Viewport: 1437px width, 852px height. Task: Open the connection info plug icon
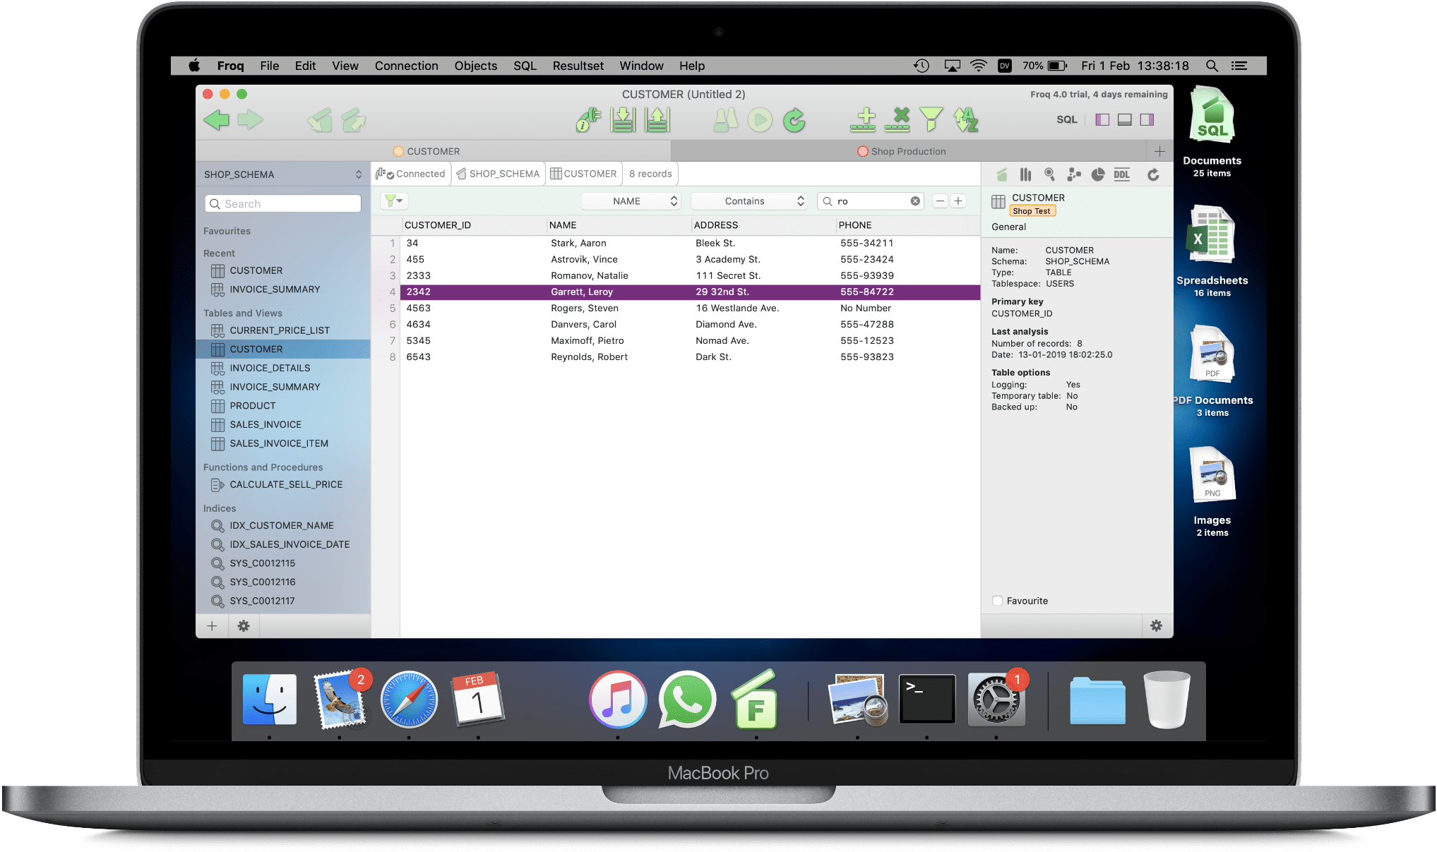point(588,120)
